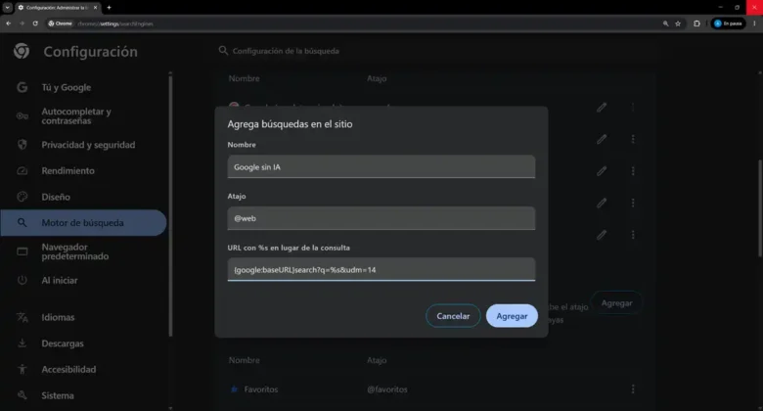This screenshot has height=411, width=763.
Task: Click the first pencil edit icon in the list
Action: (602, 107)
